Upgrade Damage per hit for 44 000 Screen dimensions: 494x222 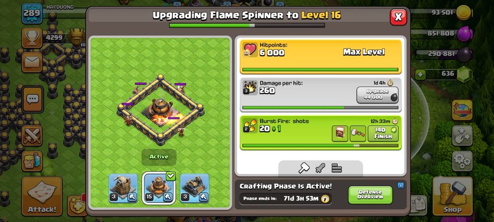[377, 95]
